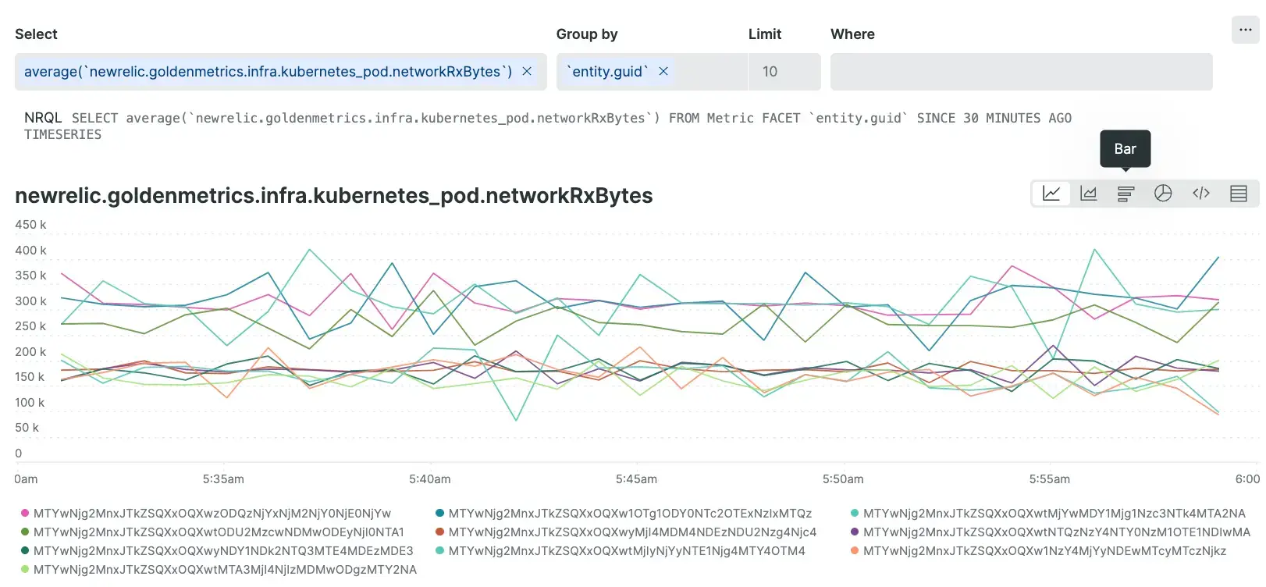Click the chart title networkRxBytes
1266x587 pixels.
click(334, 195)
